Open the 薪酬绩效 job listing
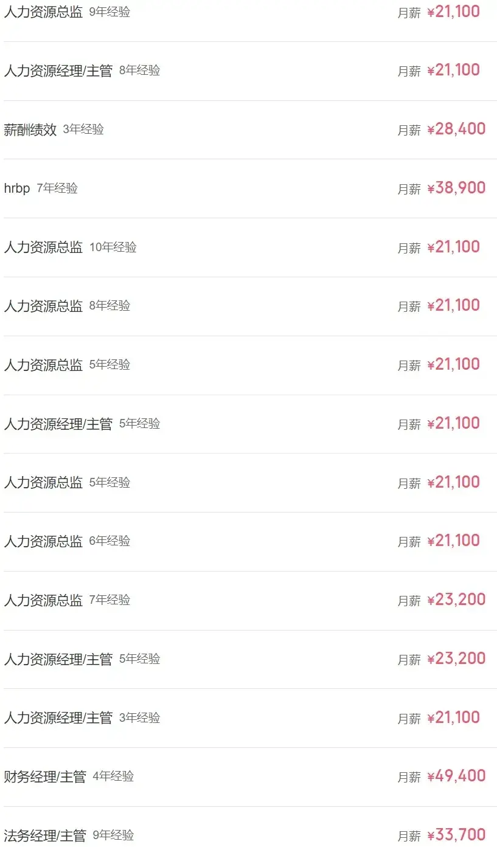The width and height of the screenshot is (497, 847). pos(30,130)
